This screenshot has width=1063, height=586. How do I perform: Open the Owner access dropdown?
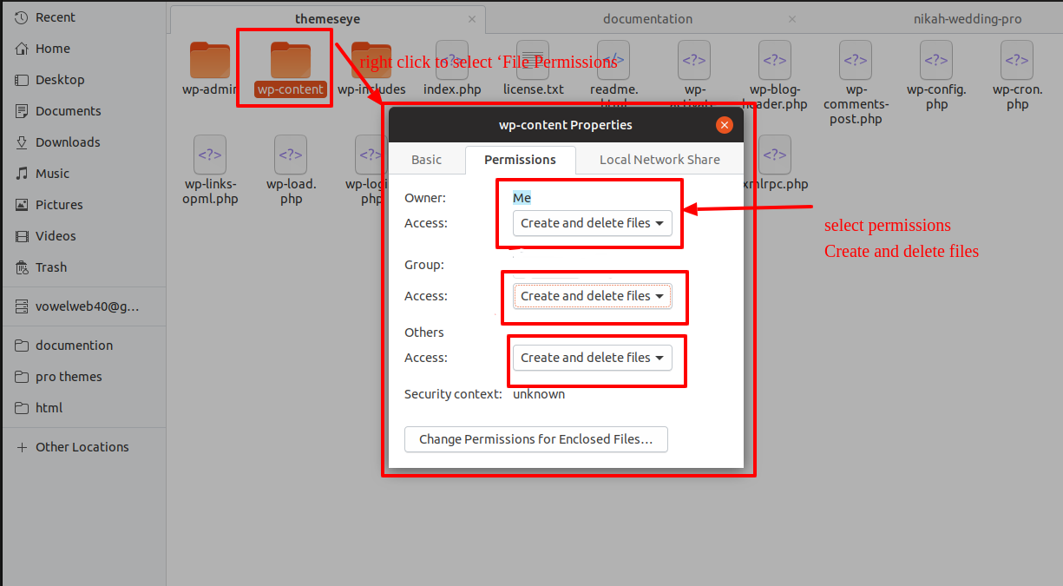(592, 223)
